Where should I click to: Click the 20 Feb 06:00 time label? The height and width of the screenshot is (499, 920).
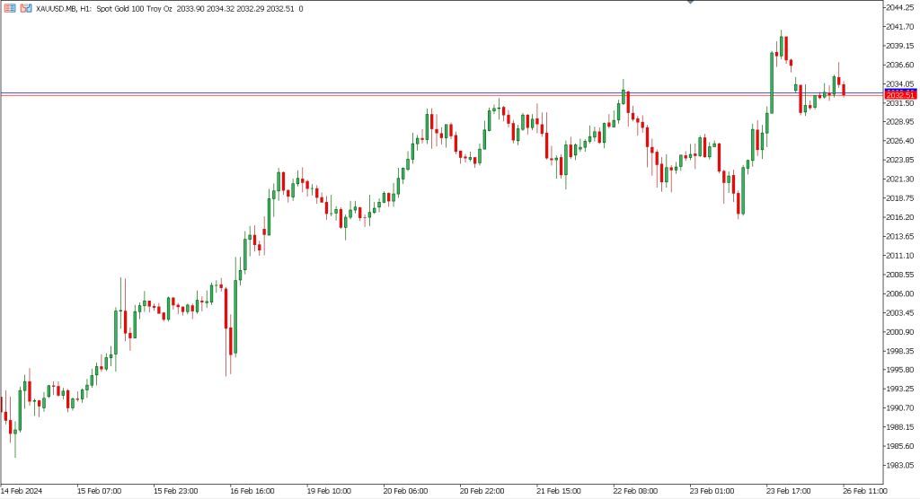point(405,491)
